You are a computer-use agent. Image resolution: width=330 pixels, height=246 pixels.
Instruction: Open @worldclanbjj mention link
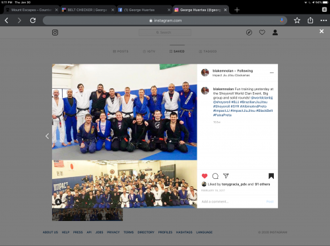(262, 97)
